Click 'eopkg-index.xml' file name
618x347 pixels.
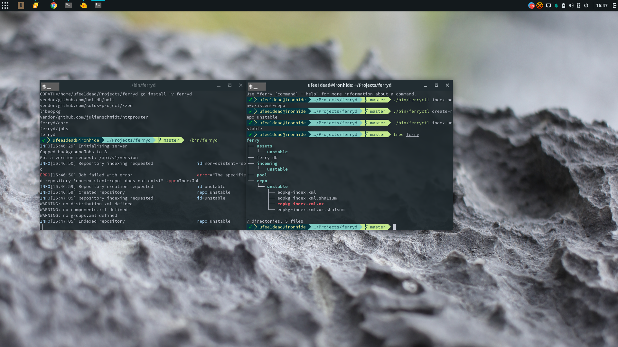(x=297, y=192)
